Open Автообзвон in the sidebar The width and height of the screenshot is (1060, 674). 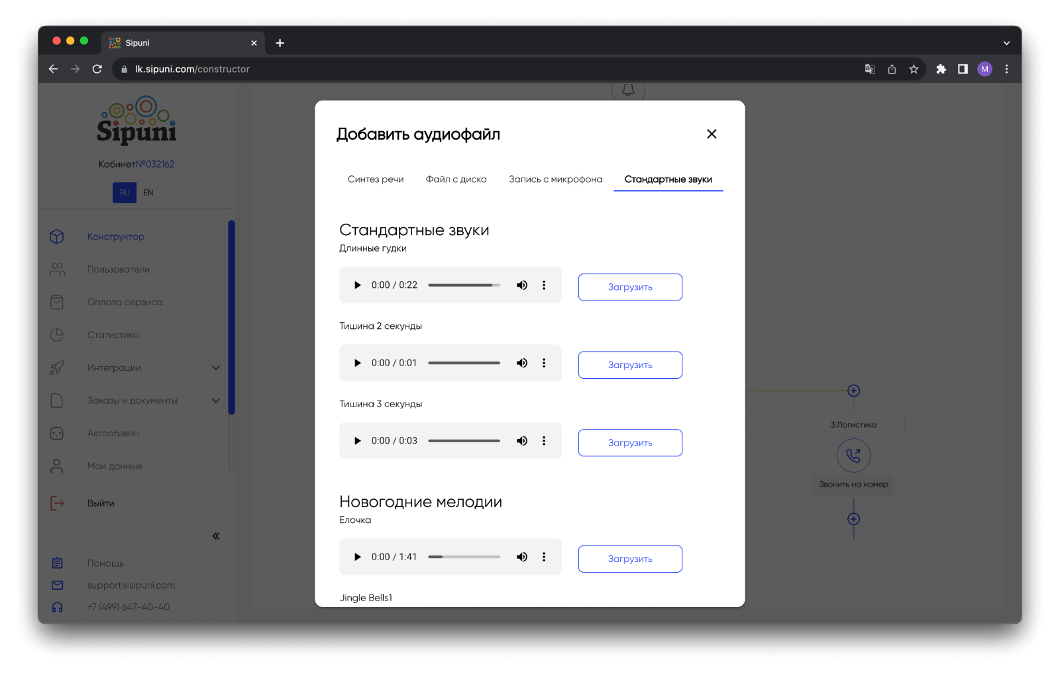coord(113,433)
